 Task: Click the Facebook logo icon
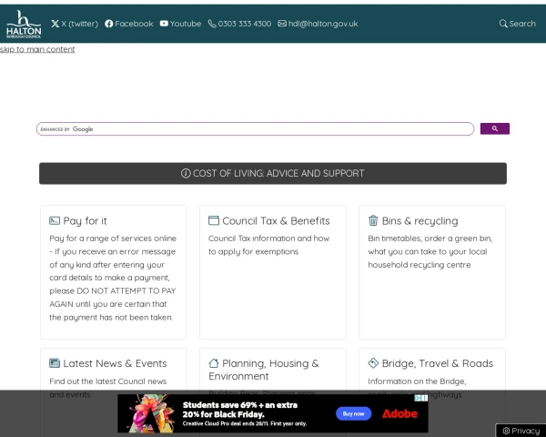[108, 24]
